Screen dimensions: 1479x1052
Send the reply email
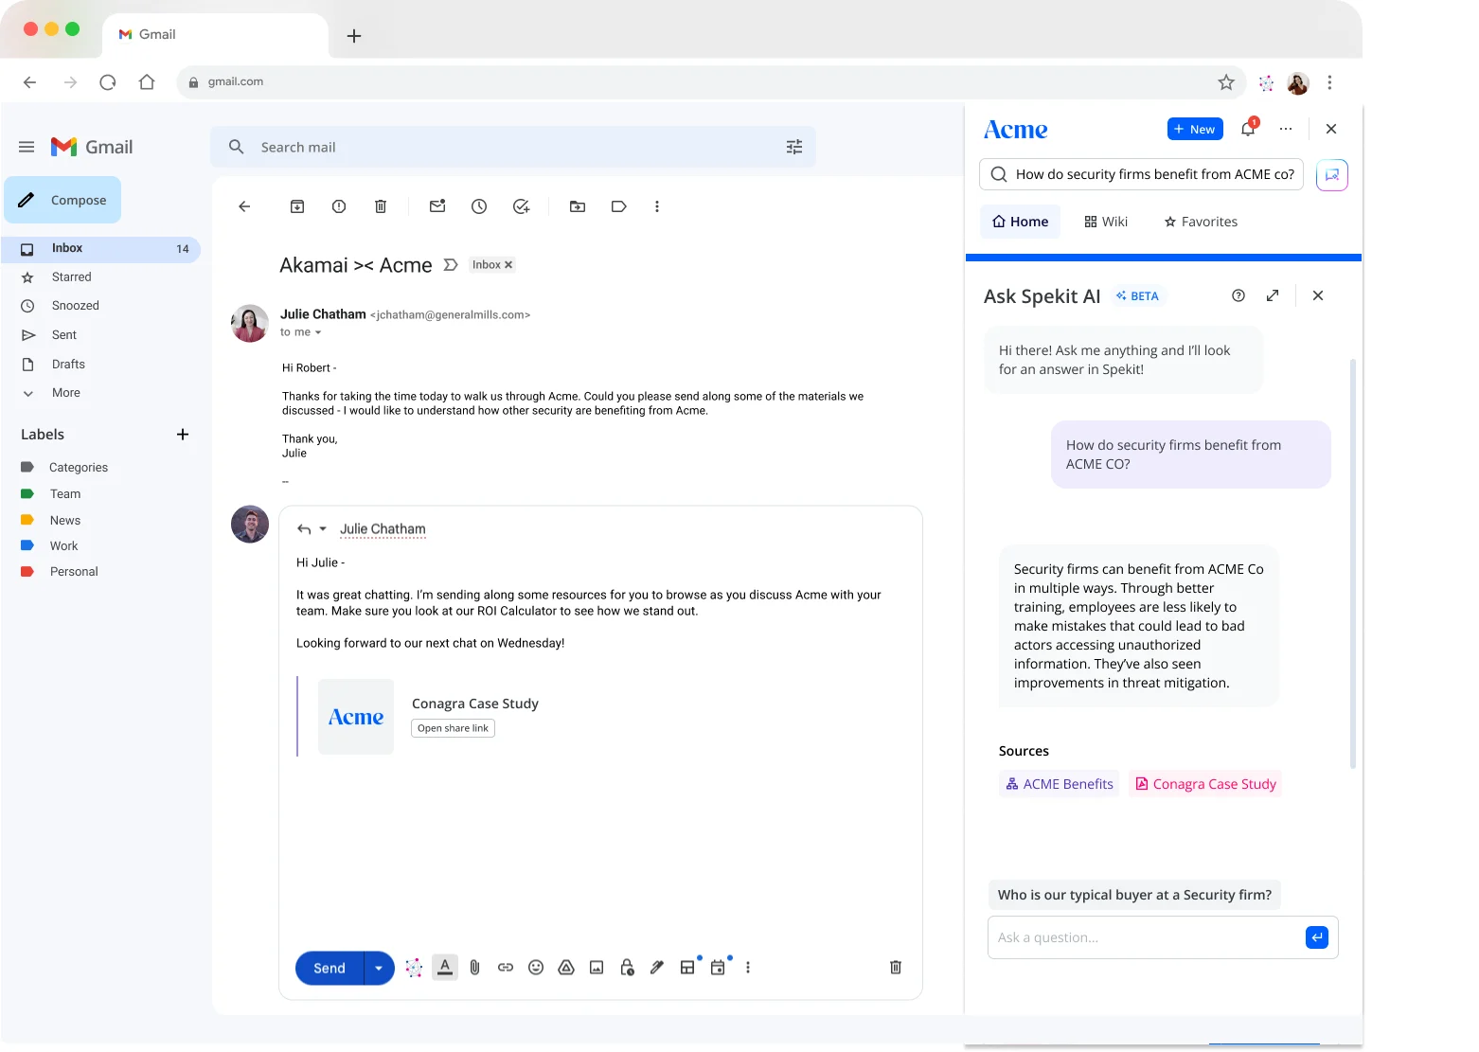[330, 968]
